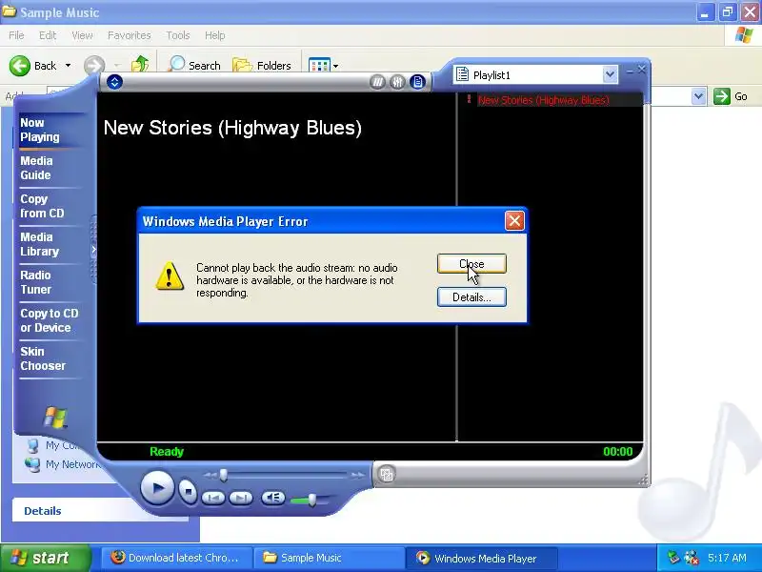762x572 pixels.
Task: Skip to the previous track
Action: click(212, 498)
